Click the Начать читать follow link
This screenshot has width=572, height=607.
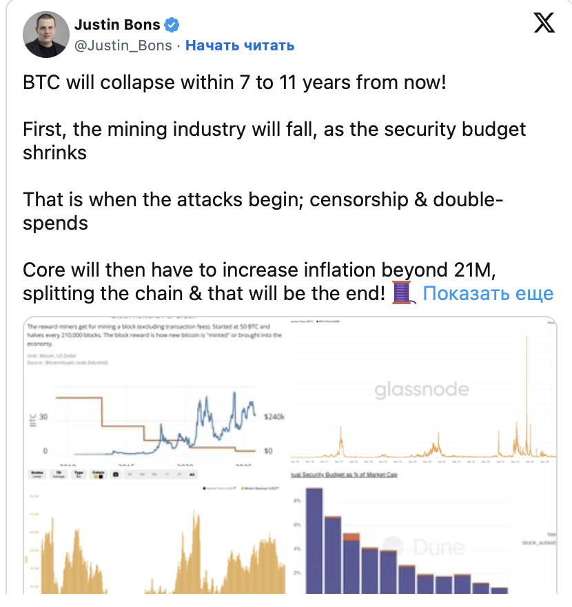[240, 46]
